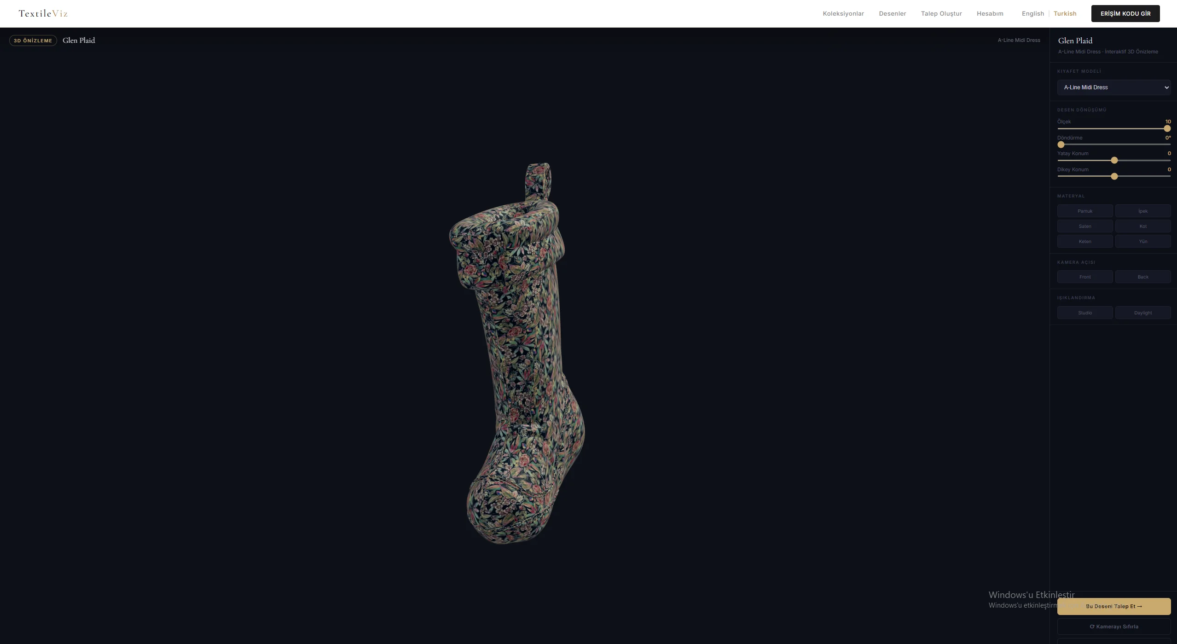Set camera angle to Front

point(1085,277)
